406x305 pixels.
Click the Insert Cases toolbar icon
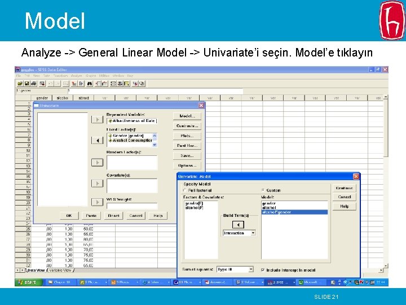[x=98, y=84]
